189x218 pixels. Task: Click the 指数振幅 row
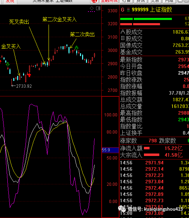coord(154,93)
